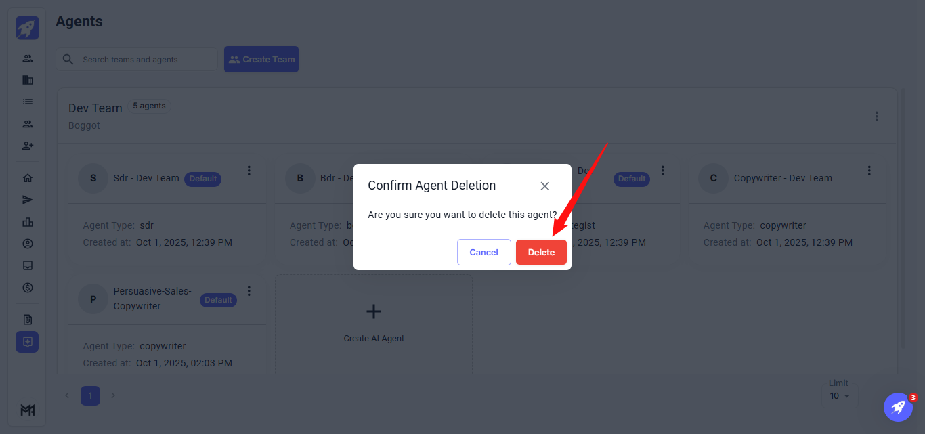
Task: Open the floating rocket chat launcher
Action: click(x=898, y=407)
